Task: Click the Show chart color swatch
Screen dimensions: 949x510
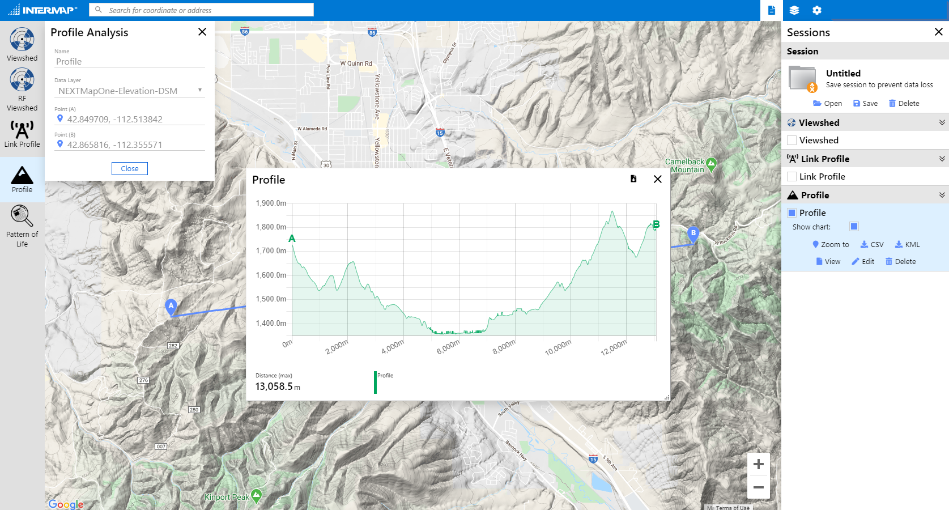Action: click(854, 226)
